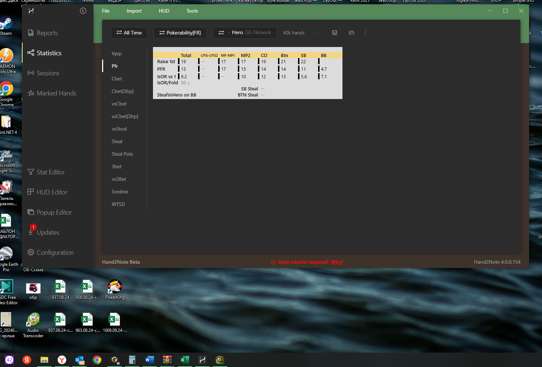Click the open folder icon in the toolbar

[x=352, y=33]
